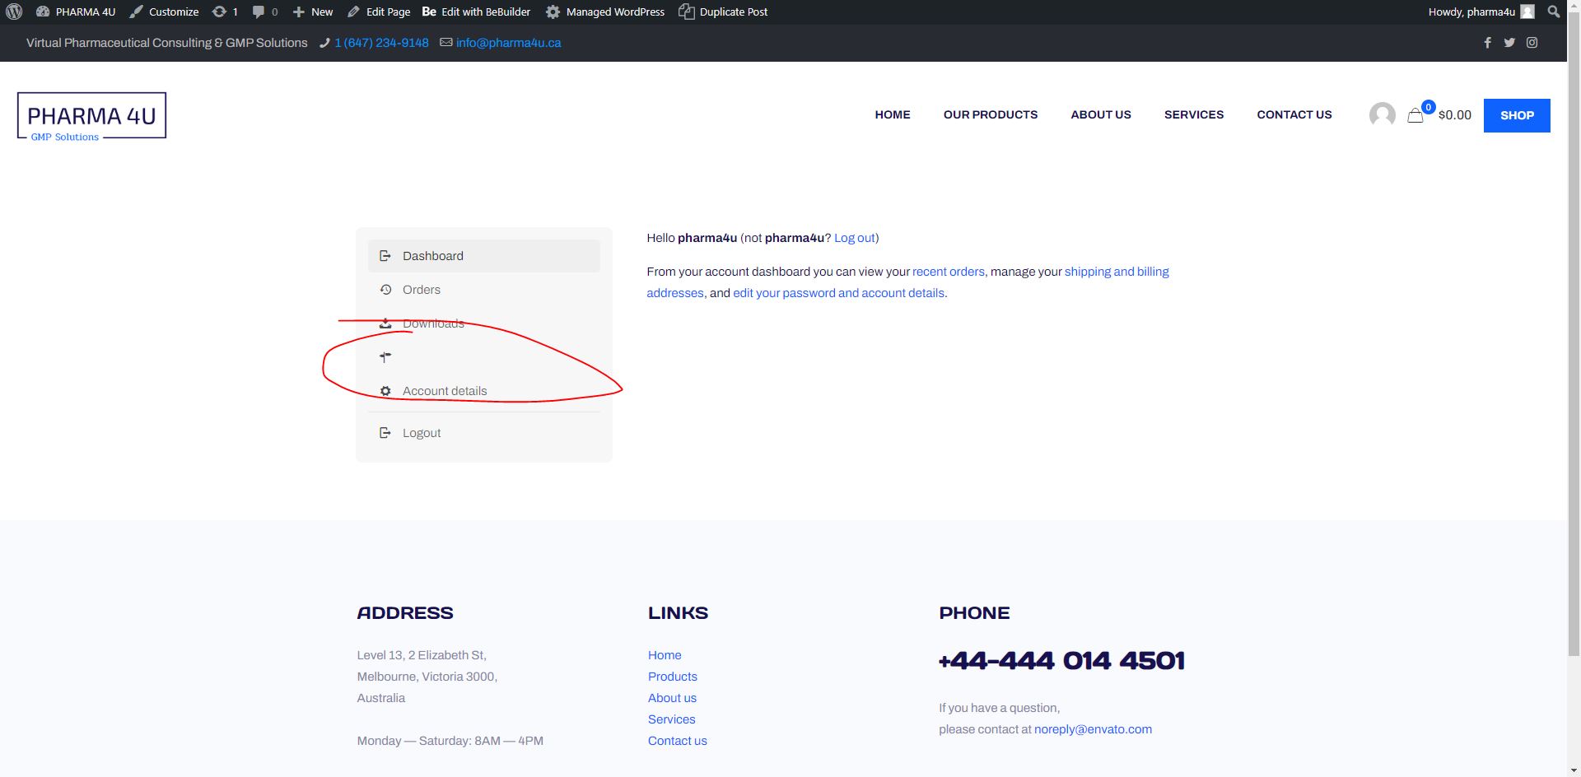Click Logout in account sidebar
The height and width of the screenshot is (777, 1581).
(484, 433)
